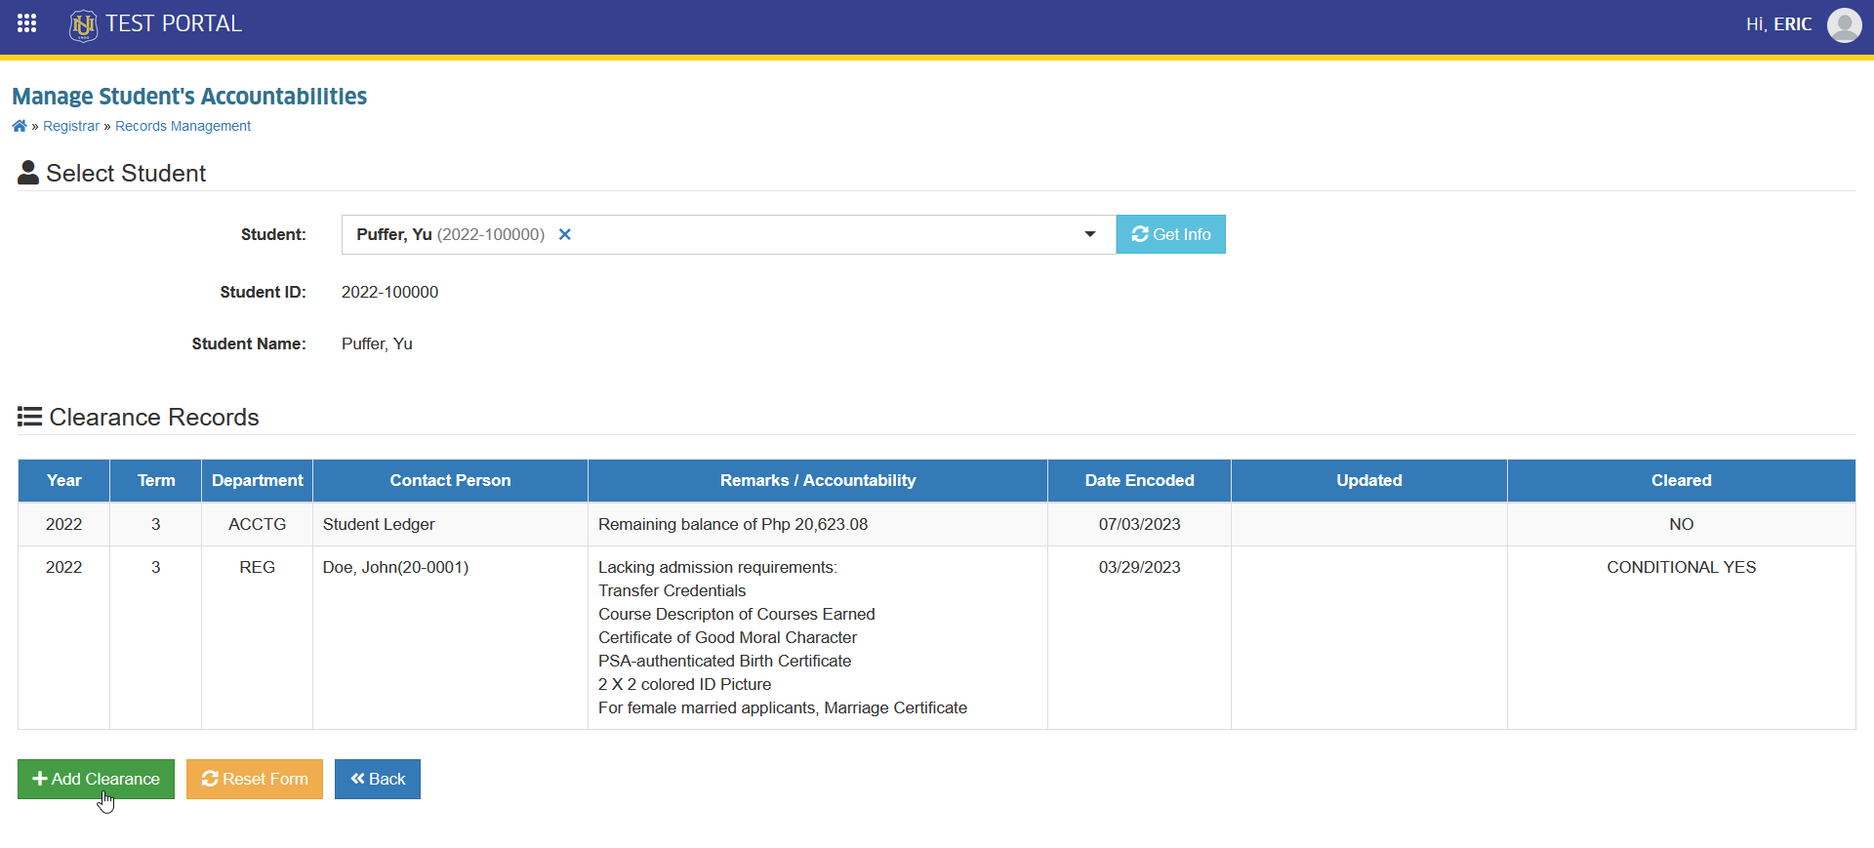Click the TEST PORTAL title
The height and width of the screenshot is (848, 1874).
point(174,23)
